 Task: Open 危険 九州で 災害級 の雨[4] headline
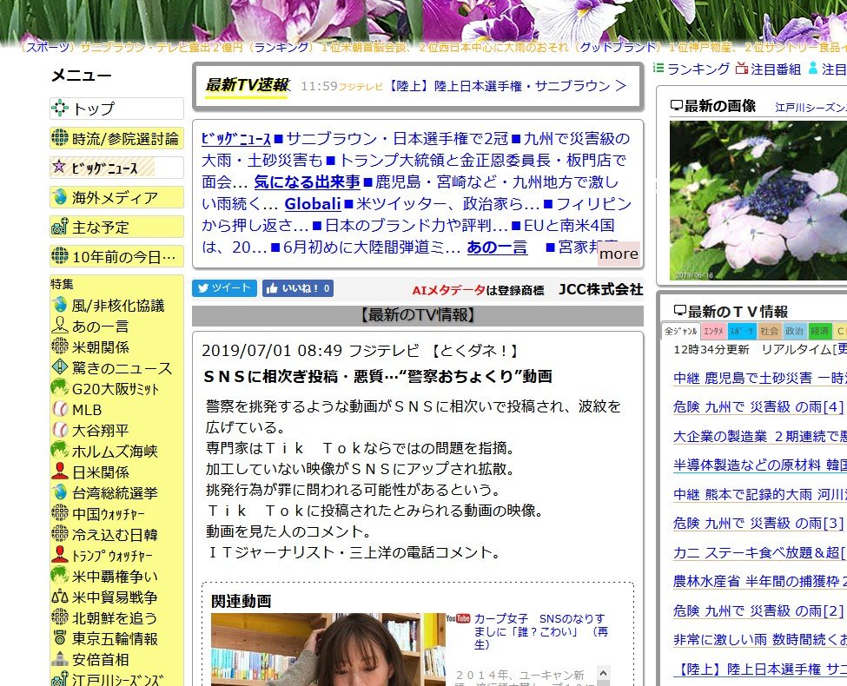pyautogui.click(x=758, y=406)
